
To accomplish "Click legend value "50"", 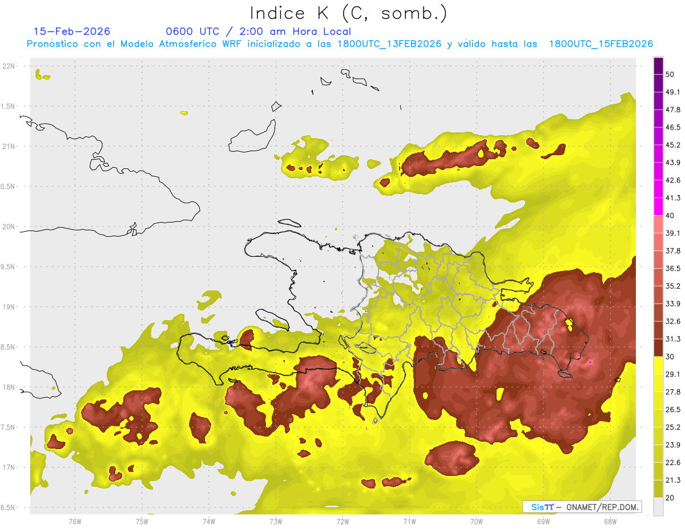I will point(670,74).
